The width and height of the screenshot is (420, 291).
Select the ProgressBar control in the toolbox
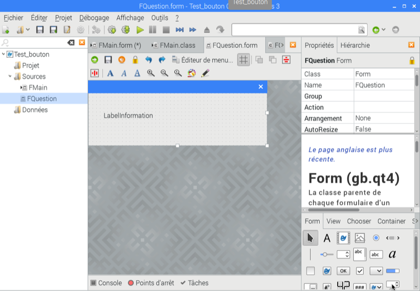point(392,271)
